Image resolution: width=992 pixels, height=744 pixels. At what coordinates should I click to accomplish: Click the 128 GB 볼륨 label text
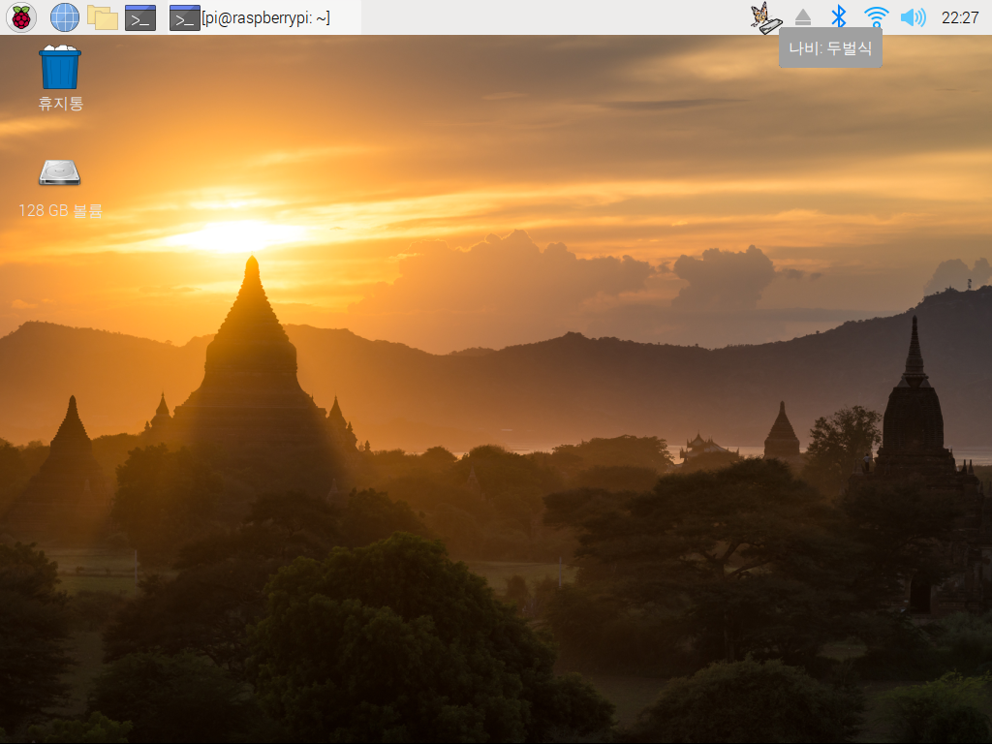click(x=60, y=210)
